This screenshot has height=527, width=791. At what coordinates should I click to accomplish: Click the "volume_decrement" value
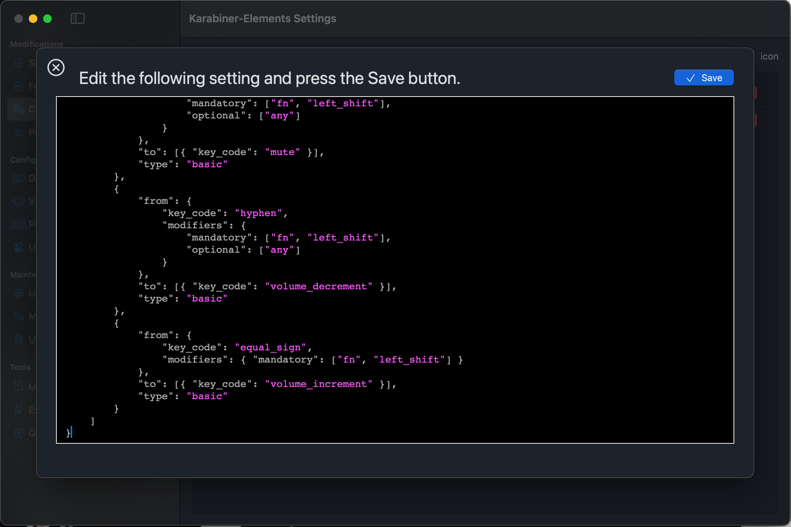(319, 286)
